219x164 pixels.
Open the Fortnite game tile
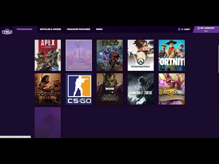[172, 55]
